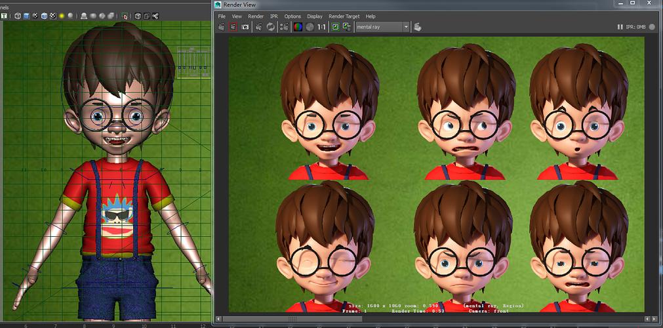Enable smooth shade all in viewport
Image resolution: width=663 pixels, height=328 pixels.
(26, 16)
